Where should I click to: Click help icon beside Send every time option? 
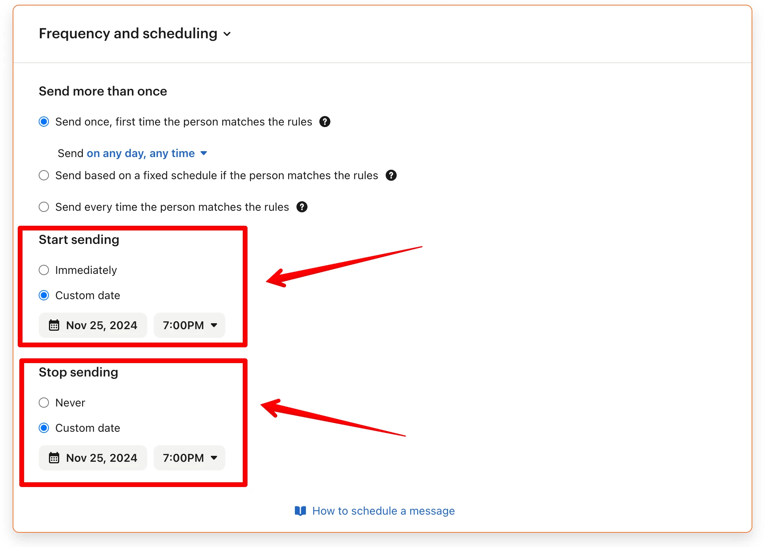click(x=302, y=207)
